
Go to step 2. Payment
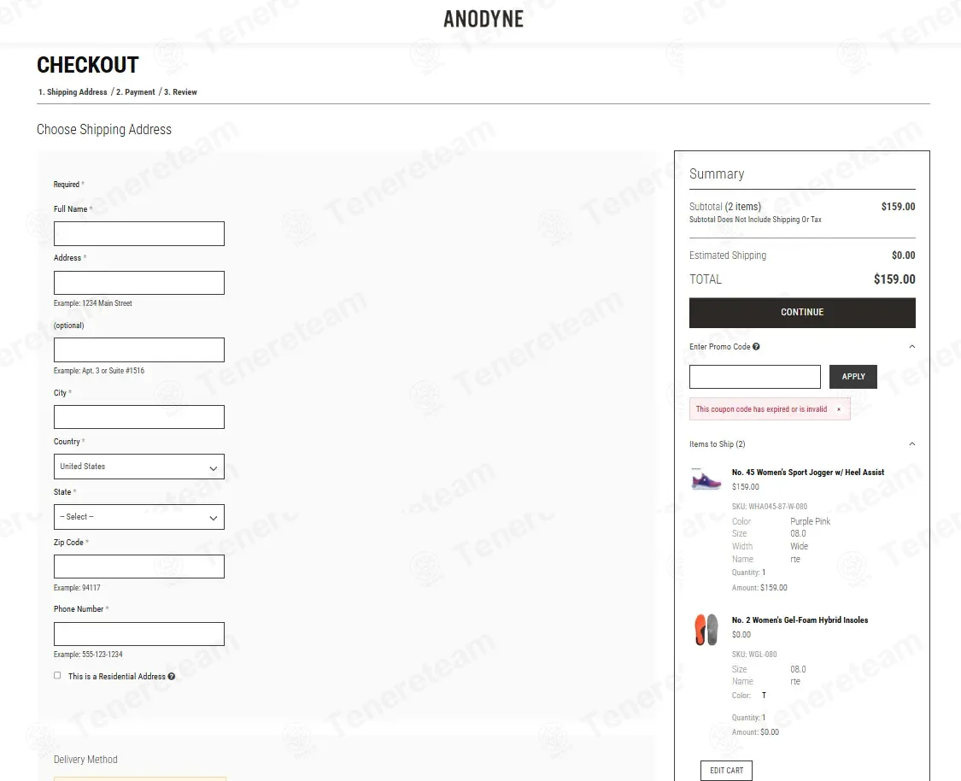click(x=136, y=92)
